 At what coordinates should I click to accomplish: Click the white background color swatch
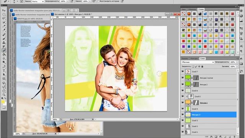[5, 104]
